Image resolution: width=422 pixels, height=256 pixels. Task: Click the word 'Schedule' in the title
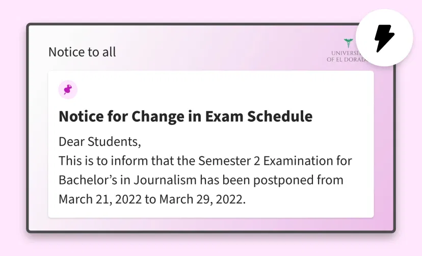click(x=280, y=116)
